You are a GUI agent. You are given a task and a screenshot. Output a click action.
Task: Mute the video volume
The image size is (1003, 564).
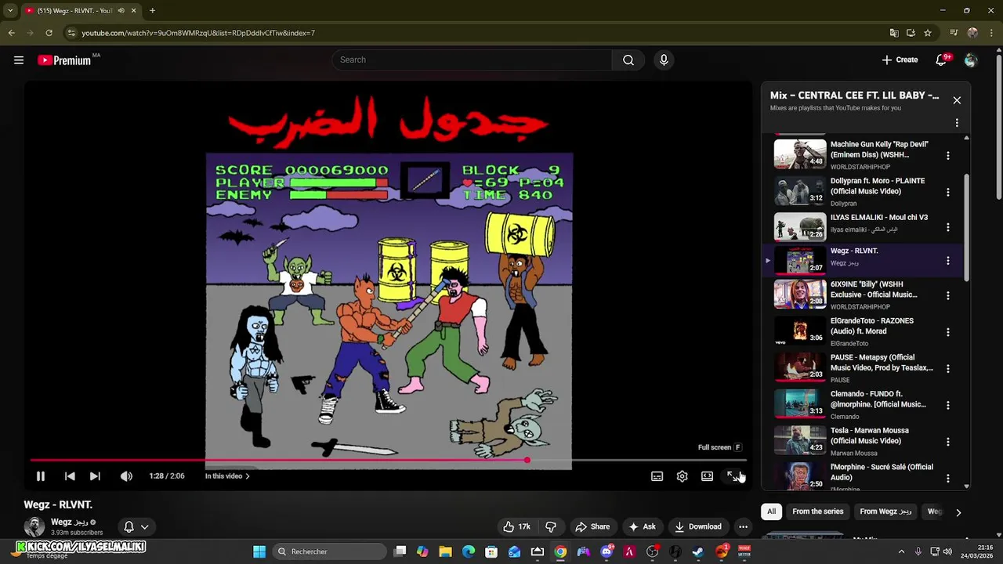[126, 475]
